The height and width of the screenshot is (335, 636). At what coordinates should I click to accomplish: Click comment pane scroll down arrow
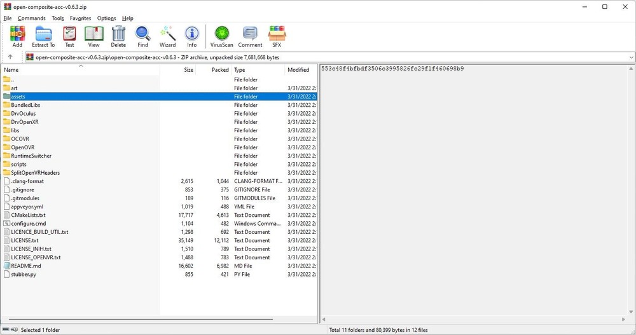[x=631, y=312]
